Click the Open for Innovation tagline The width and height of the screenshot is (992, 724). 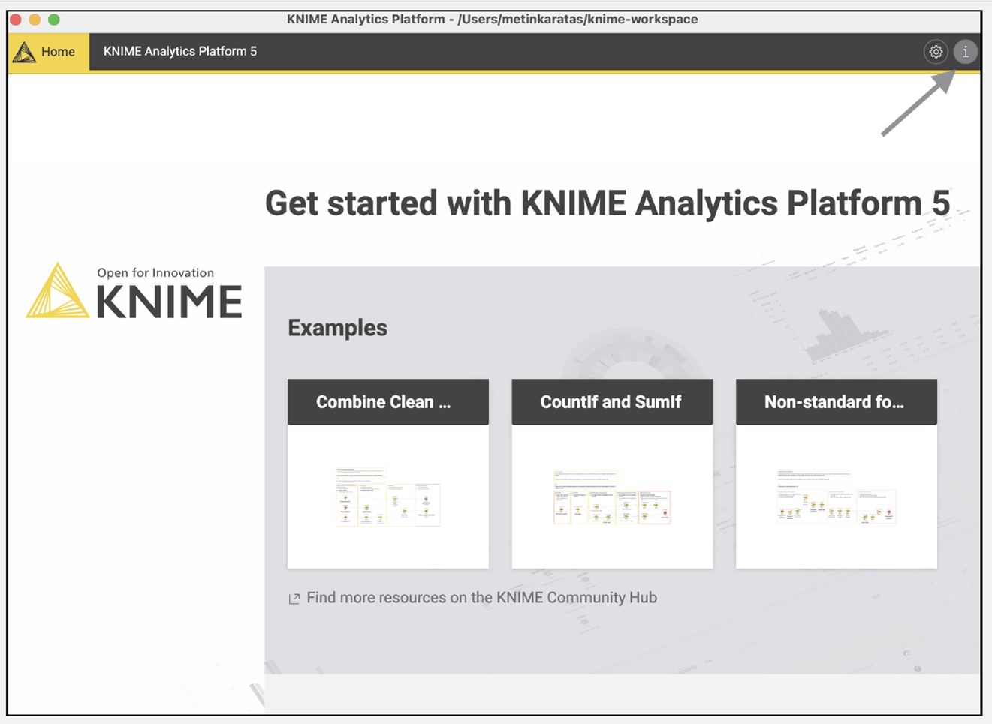(154, 272)
